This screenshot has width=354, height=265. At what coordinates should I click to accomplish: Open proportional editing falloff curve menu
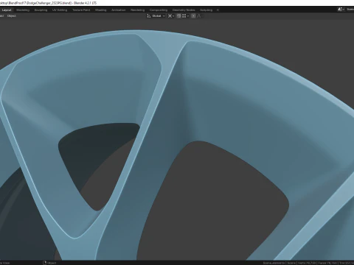[199, 16]
